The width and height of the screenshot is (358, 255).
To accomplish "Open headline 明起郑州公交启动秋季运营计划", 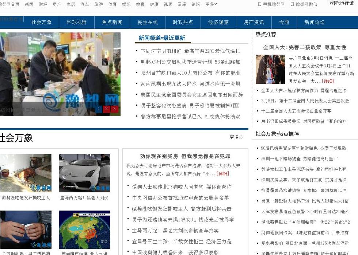I will click(190, 62).
